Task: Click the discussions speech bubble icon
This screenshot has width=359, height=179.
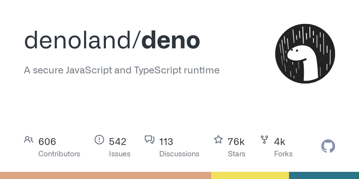Action: (149, 139)
